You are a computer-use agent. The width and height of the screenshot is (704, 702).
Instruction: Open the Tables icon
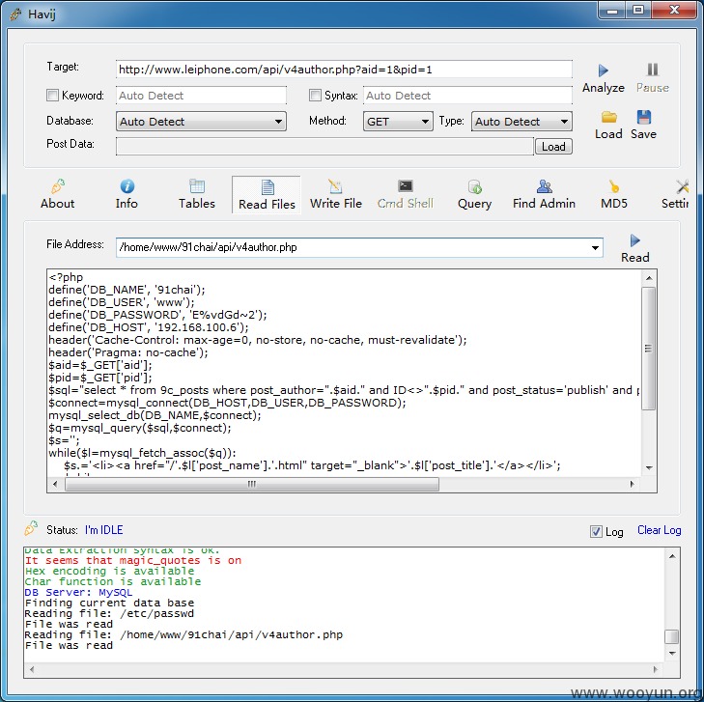197,185
